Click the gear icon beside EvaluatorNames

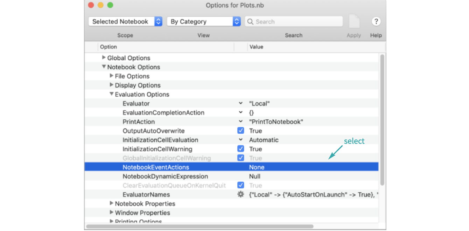tap(240, 195)
